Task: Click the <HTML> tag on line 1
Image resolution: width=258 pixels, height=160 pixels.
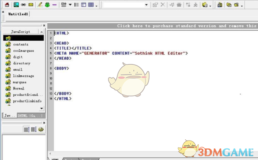Action: tap(61, 33)
